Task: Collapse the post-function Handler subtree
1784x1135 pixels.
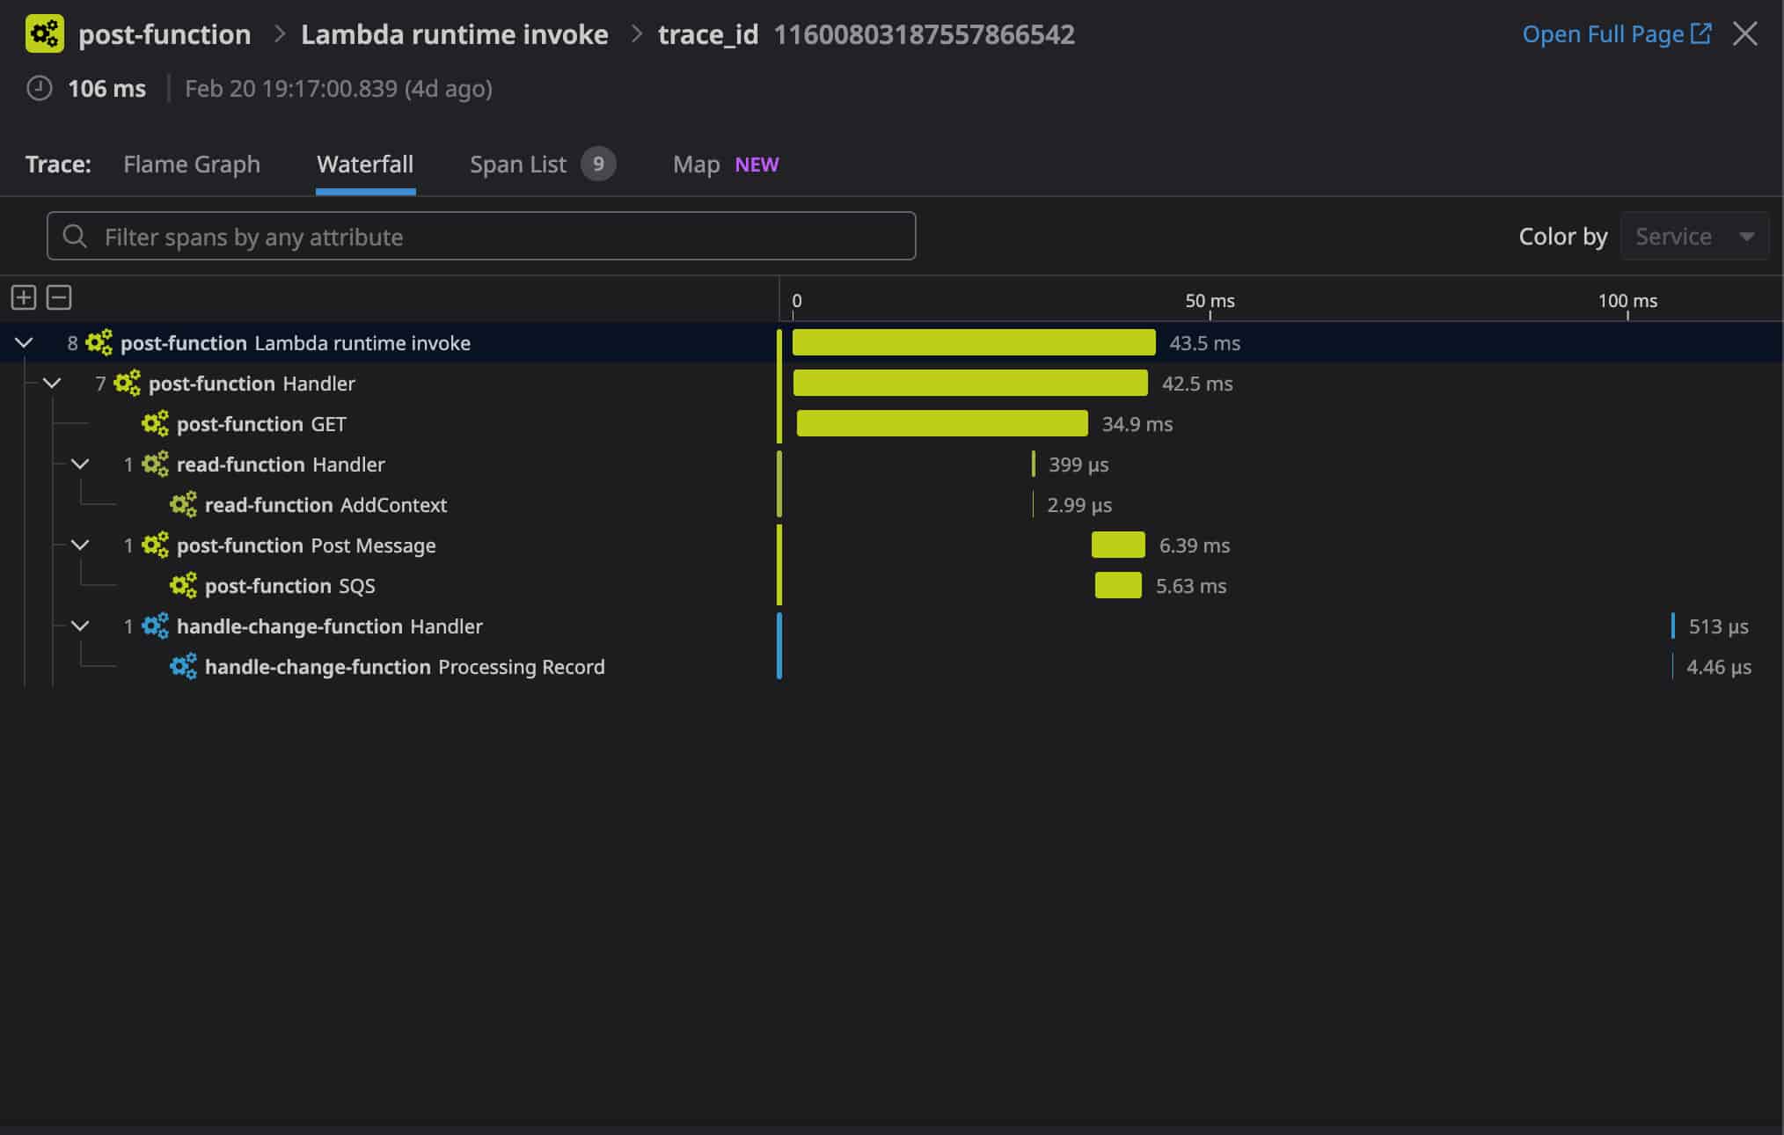Action: click(51, 383)
